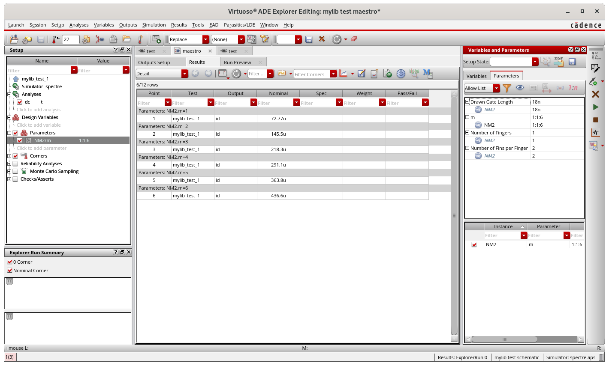Viewport: 609px width, 366px height.
Task: Uncheck the Nominal Corner checkbox
Action: [9, 271]
